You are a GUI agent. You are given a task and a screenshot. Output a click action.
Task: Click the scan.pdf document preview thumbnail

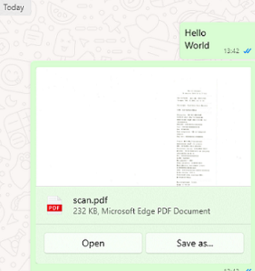143,127
